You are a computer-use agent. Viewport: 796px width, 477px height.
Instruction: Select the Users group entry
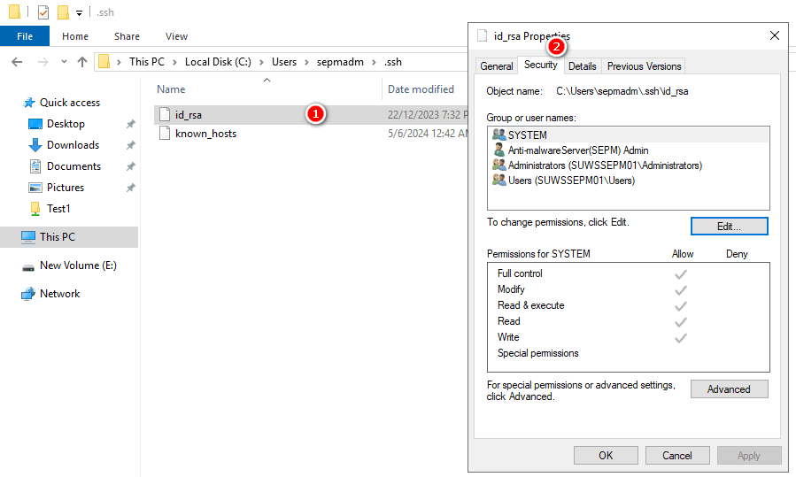pos(570,181)
